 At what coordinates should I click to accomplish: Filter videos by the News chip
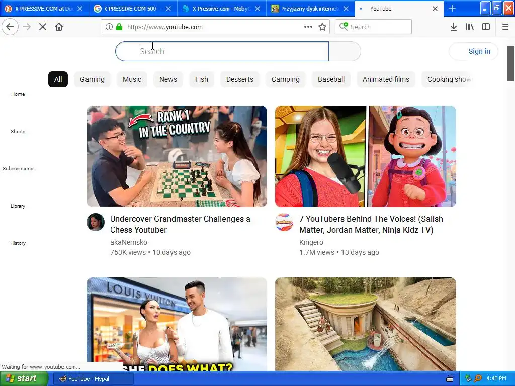[x=168, y=79]
